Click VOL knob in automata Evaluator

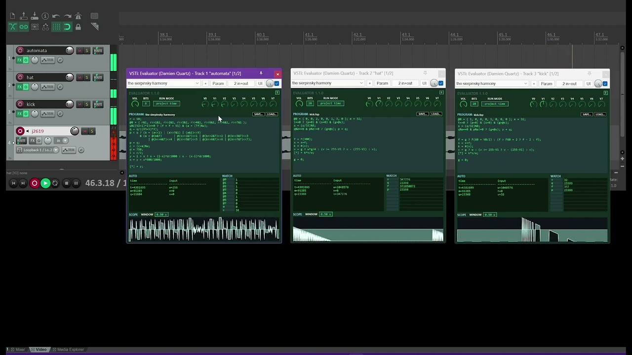point(135,104)
